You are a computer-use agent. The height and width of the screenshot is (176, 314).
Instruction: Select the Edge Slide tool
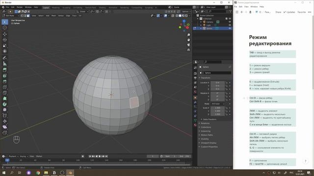click(5, 115)
